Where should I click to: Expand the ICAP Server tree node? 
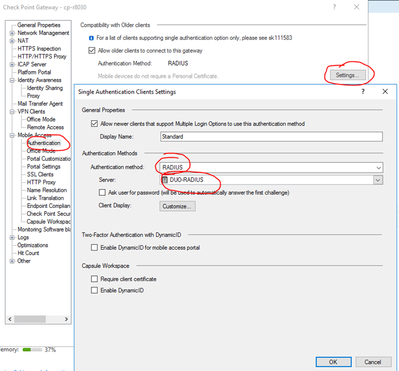tap(12, 65)
